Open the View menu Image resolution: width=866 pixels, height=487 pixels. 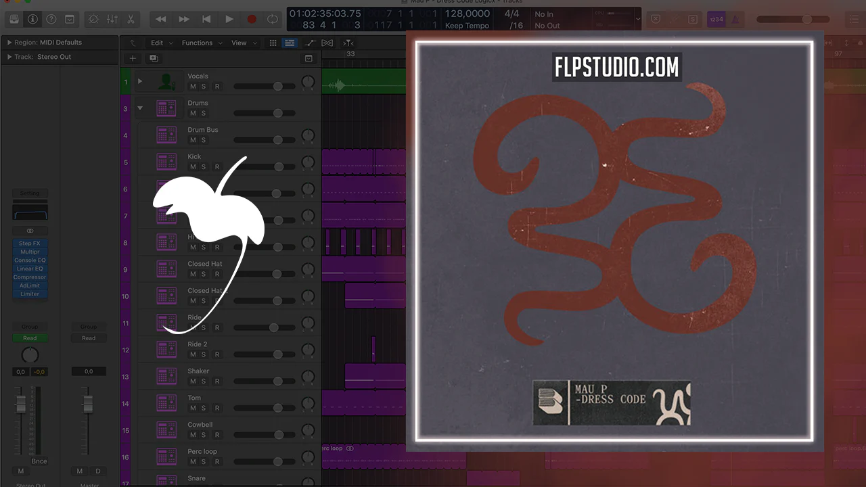[x=244, y=43]
